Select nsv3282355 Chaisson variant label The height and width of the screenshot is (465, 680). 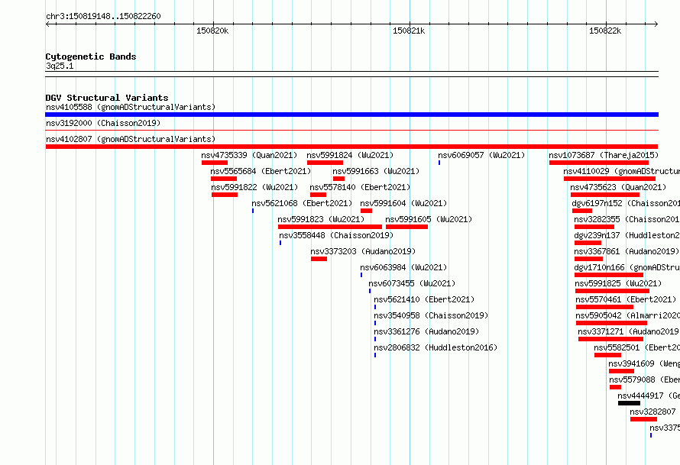pyautogui.click(x=627, y=219)
